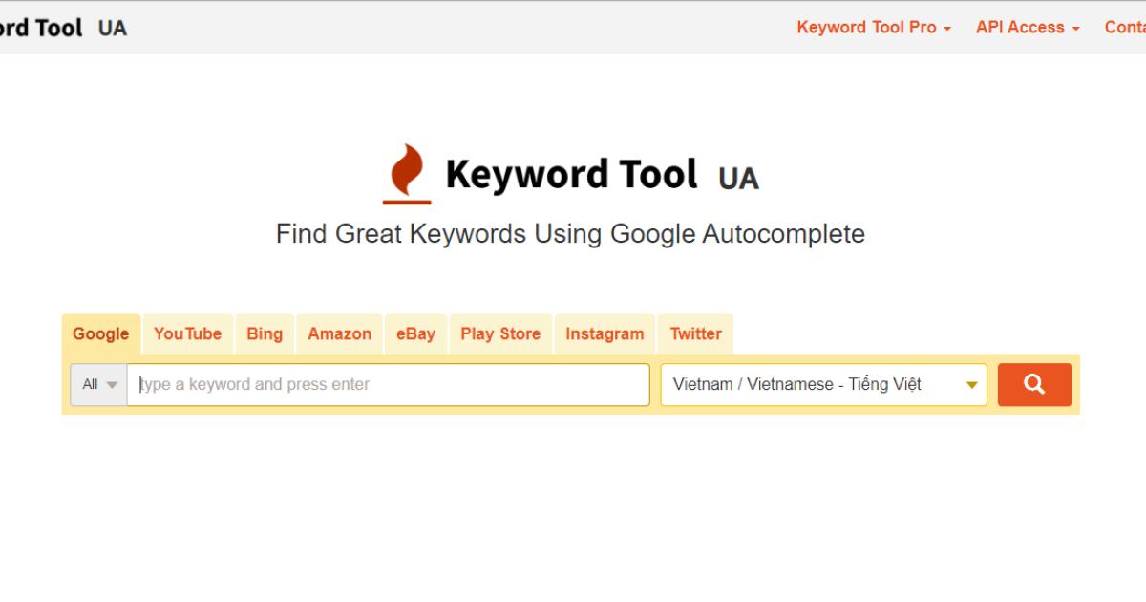Click the UA label beside the main logo
The width and height of the screenshot is (1146, 602).
(x=738, y=178)
